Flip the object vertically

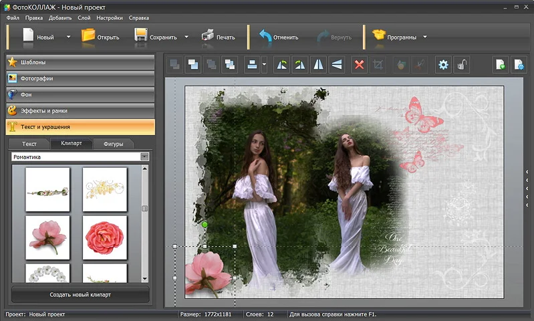point(336,65)
